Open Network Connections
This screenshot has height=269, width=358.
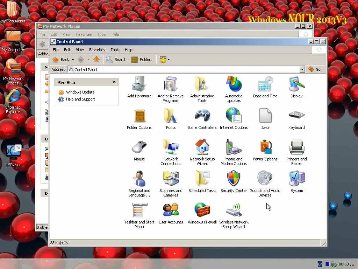coord(171,152)
